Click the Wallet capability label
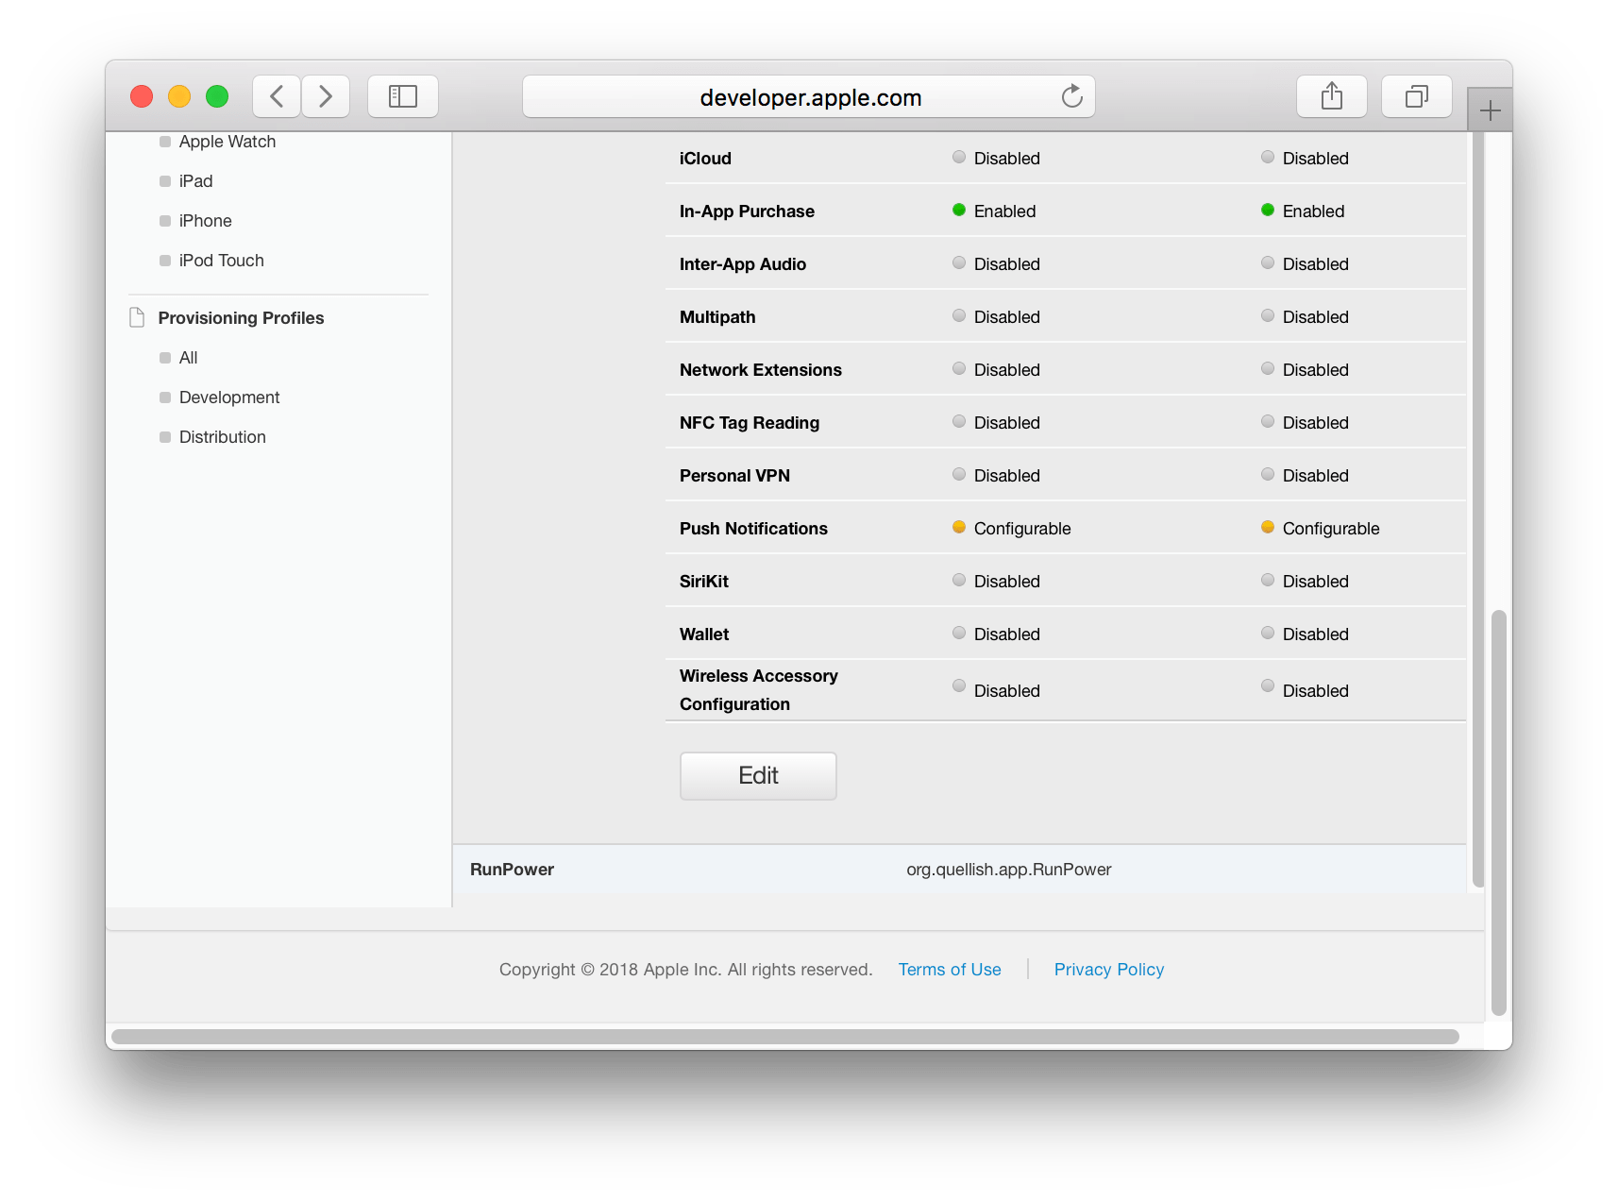This screenshot has width=1618, height=1201. pyautogui.click(x=704, y=634)
